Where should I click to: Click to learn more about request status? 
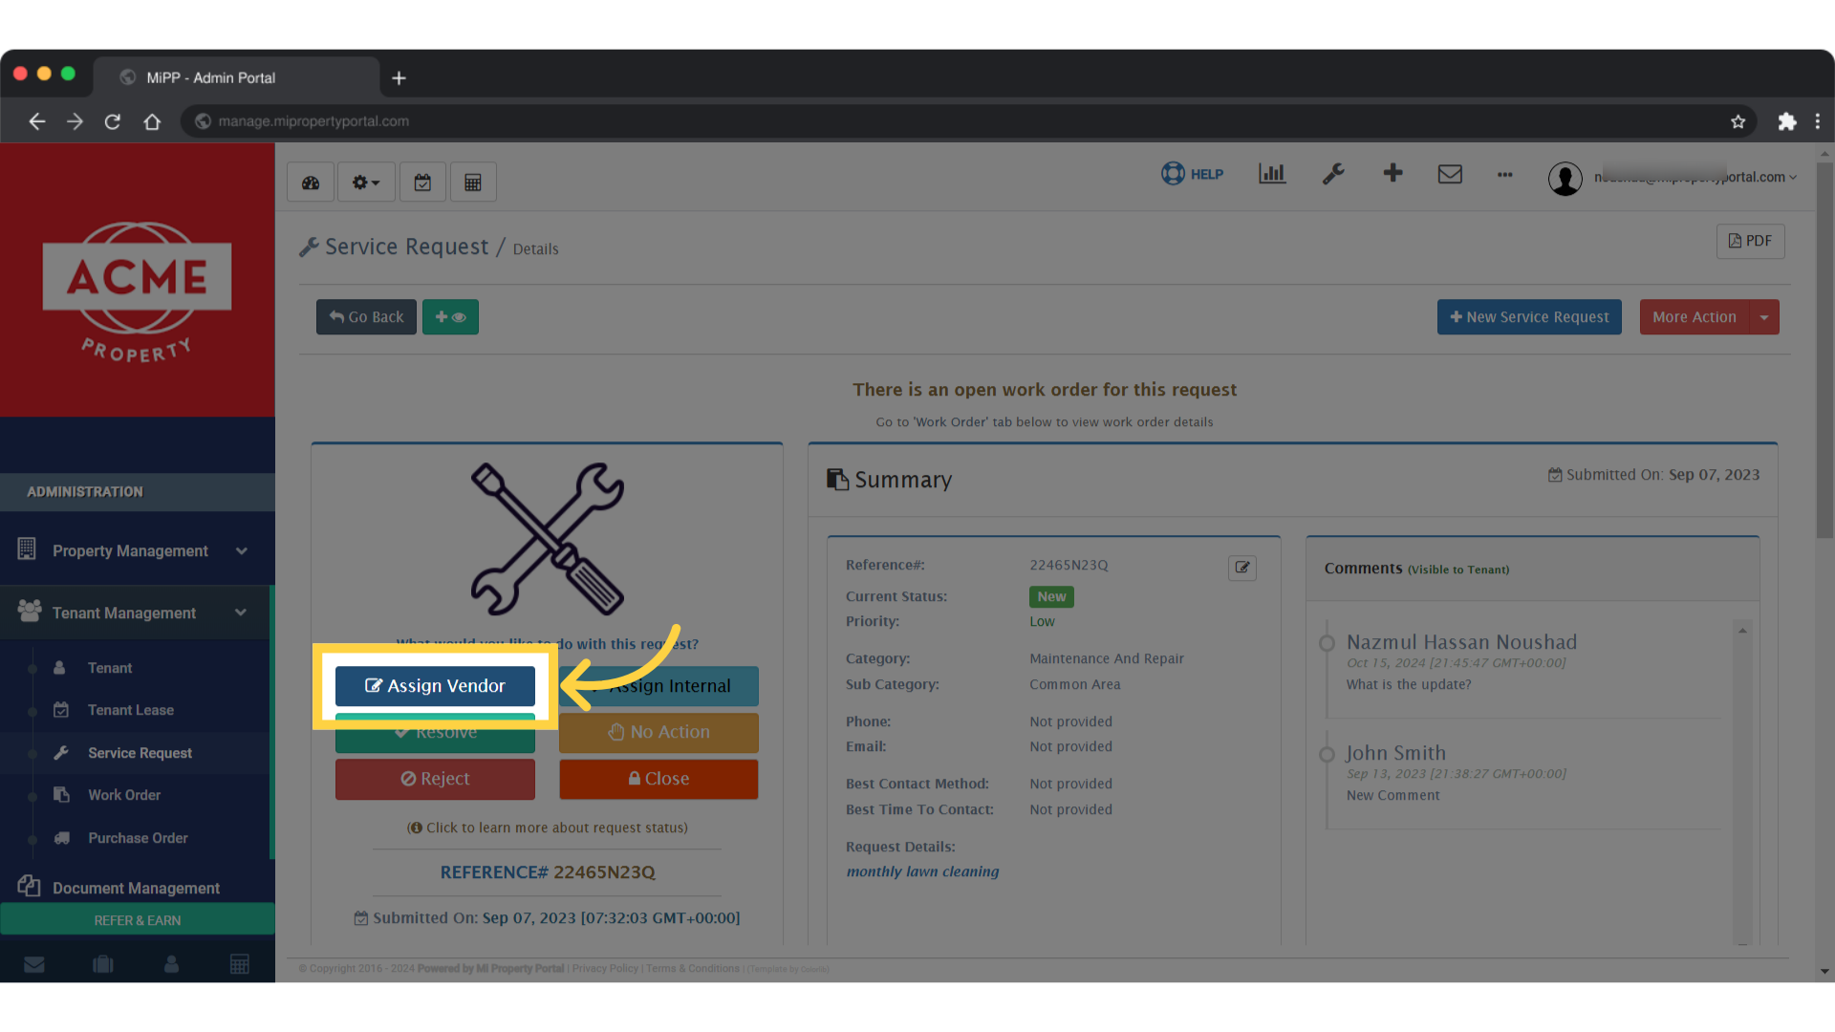(x=548, y=828)
